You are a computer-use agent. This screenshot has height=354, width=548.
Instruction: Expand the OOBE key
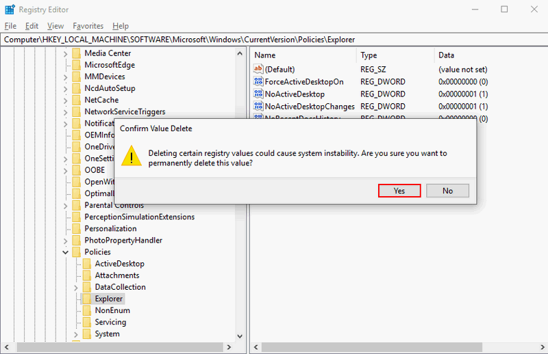click(x=65, y=171)
